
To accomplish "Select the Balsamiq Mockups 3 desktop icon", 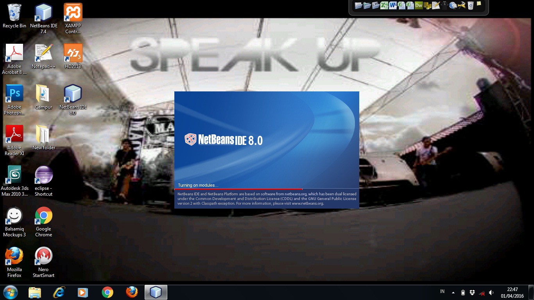I will 14,221.
